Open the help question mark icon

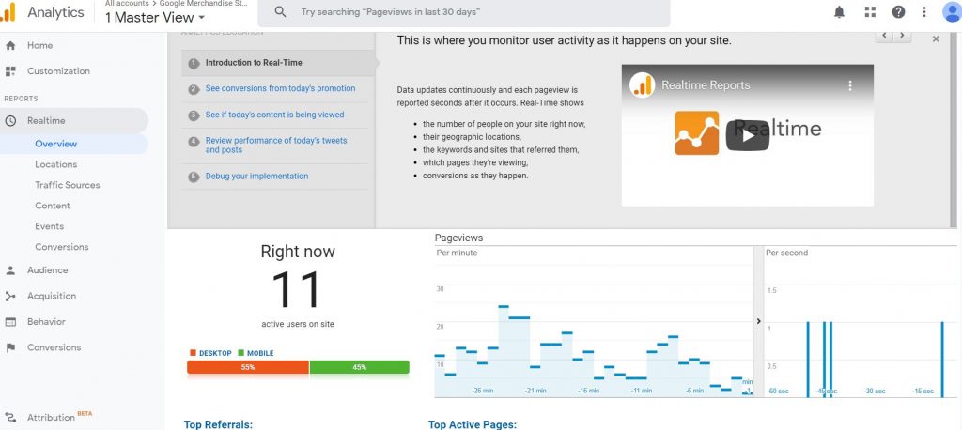tap(898, 11)
